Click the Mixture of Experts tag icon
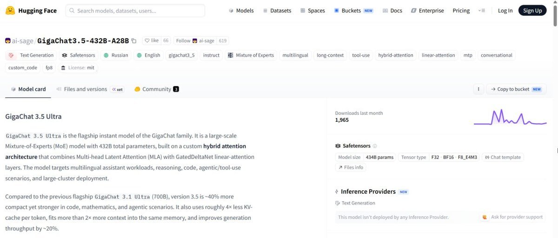558x238 pixels. [231, 55]
